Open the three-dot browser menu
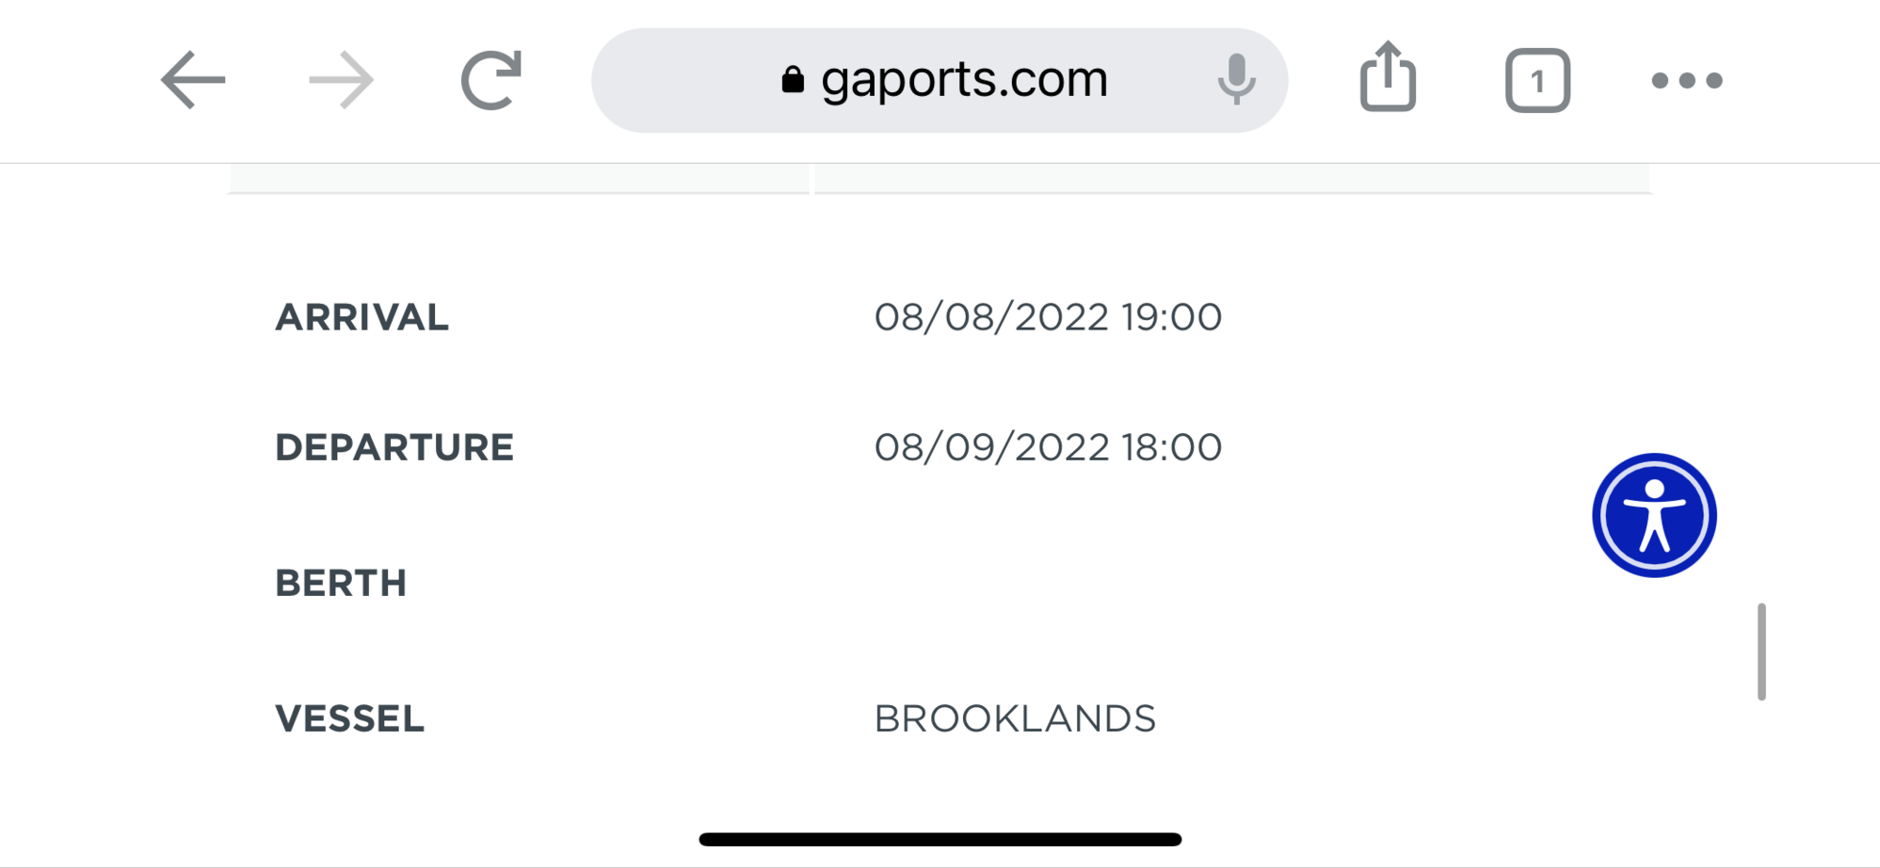 coord(1687,81)
